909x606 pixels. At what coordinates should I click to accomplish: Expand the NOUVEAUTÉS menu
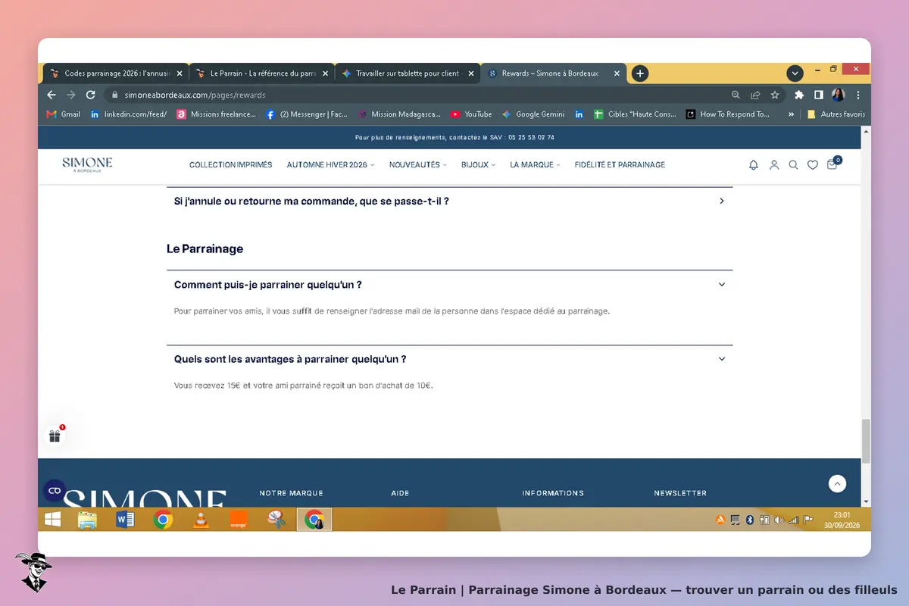coord(418,164)
